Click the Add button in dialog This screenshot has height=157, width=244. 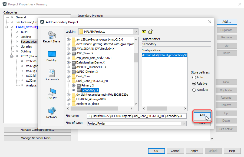[x=202, y=115]
